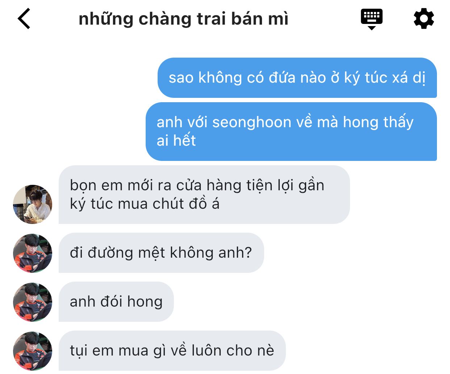
Task: Tap the blue bubble starting with anh với seonghoon
Action: pos(291,132)
